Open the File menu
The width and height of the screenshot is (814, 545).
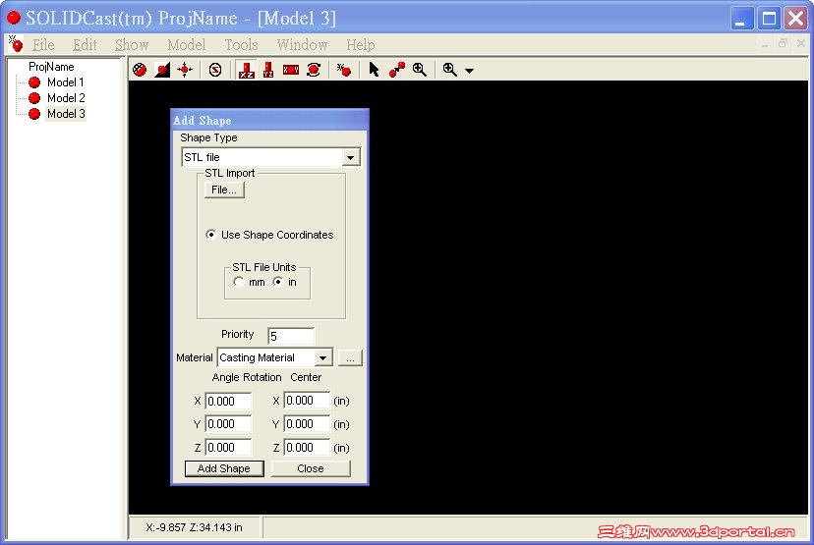43,44
